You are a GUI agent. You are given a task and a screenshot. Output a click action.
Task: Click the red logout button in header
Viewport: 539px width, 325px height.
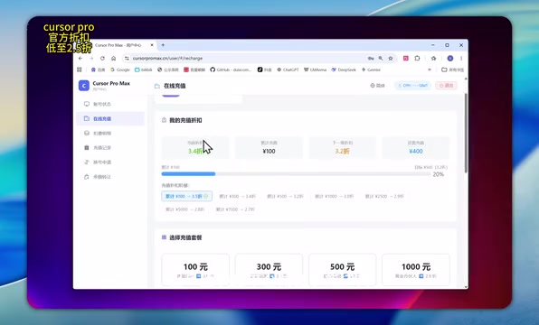(x=446, y=86)
